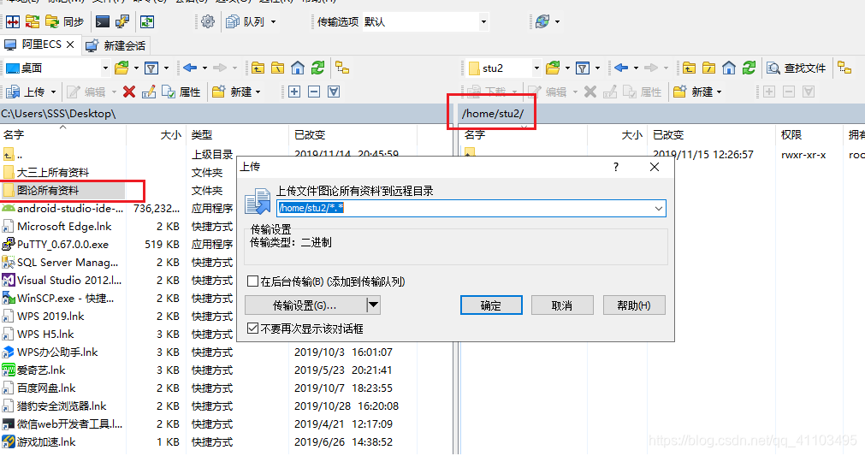Confirm upload with 确定 button
The image size is (865, 456).
(491, 305)
